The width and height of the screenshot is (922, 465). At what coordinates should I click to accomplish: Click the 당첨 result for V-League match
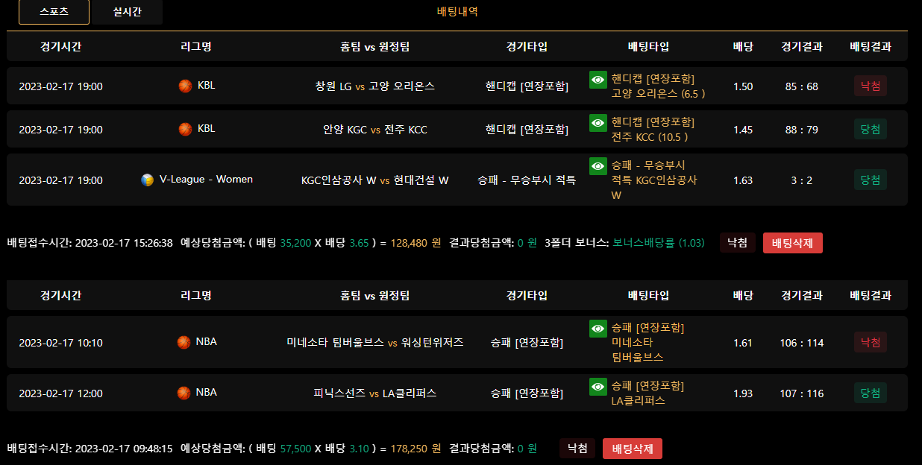click(871, 180)
